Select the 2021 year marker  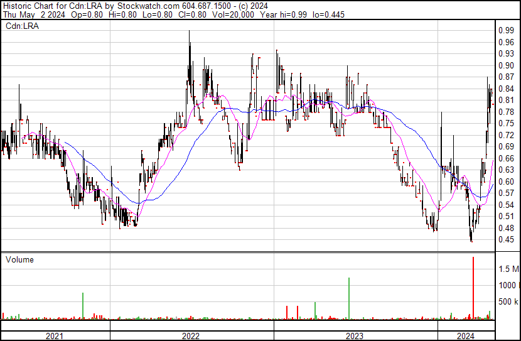point(55,336)
